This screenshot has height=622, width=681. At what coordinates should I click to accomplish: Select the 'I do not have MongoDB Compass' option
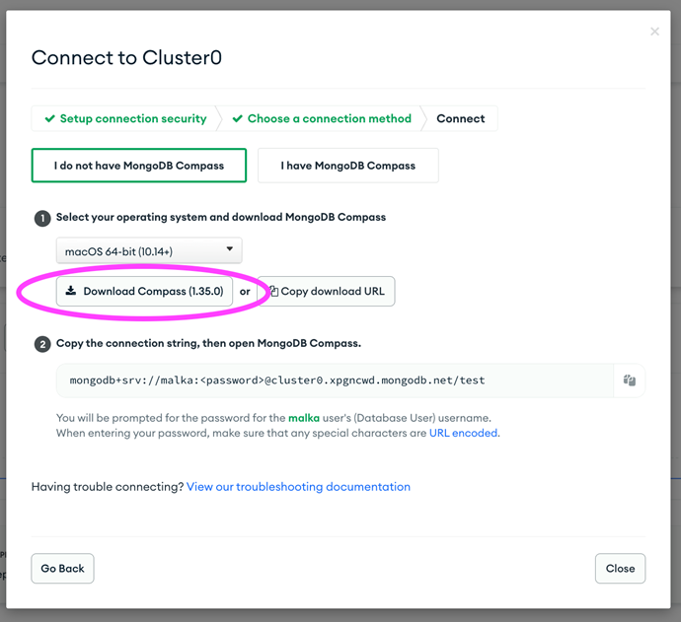coord(139,166)
